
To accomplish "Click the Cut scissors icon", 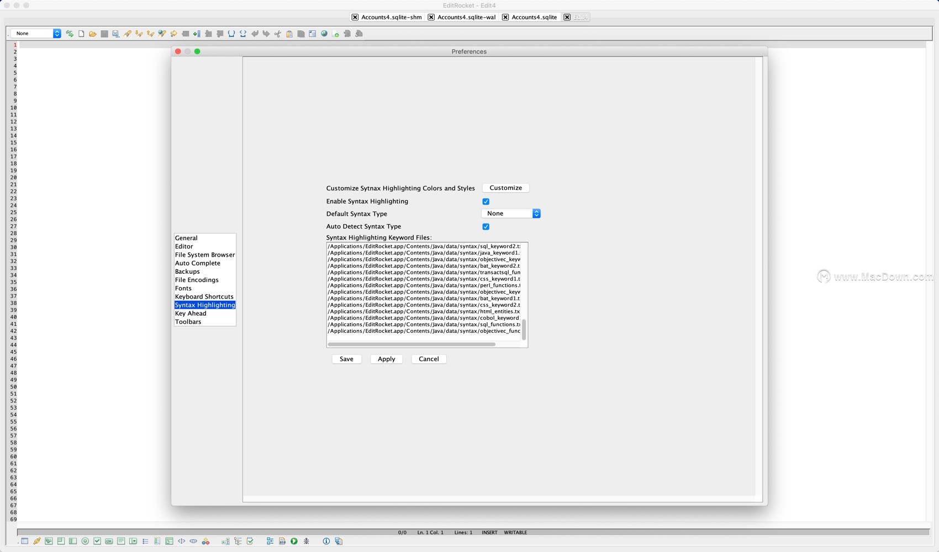I will (278, 34).
